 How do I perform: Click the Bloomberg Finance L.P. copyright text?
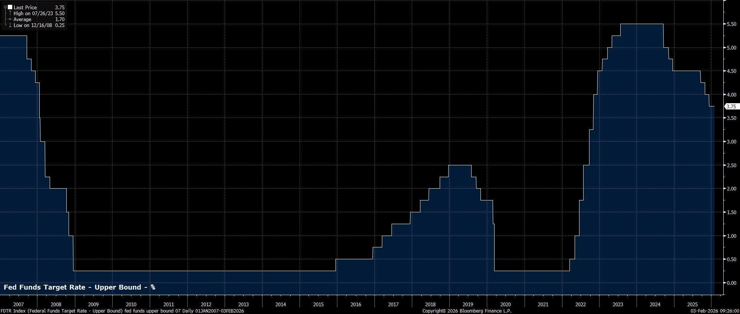pos(467,311)
